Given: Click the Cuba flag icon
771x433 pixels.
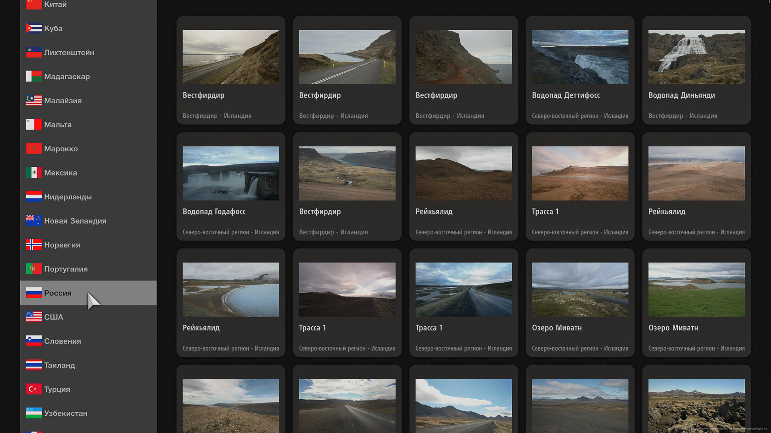Looking at the screenshot, I should pos(34,28).
